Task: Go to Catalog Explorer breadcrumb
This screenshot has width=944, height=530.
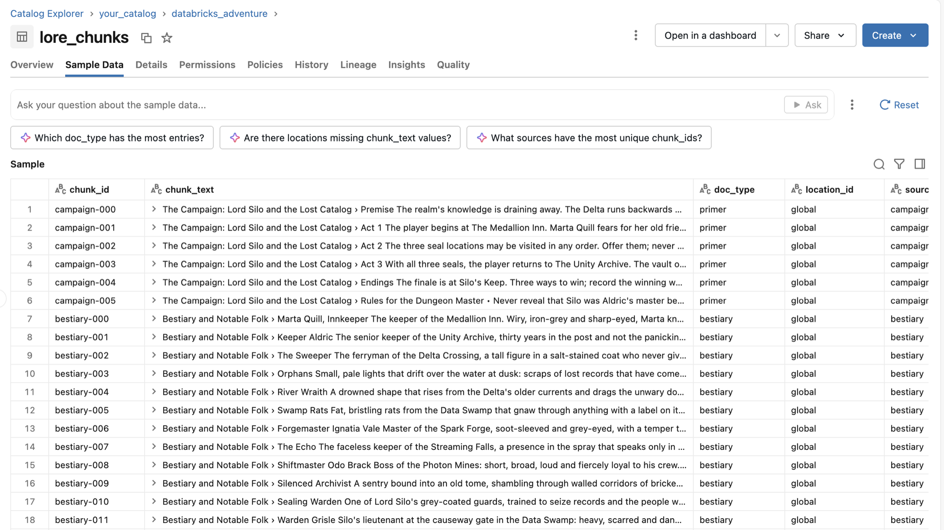Action: tap(47, 14)
